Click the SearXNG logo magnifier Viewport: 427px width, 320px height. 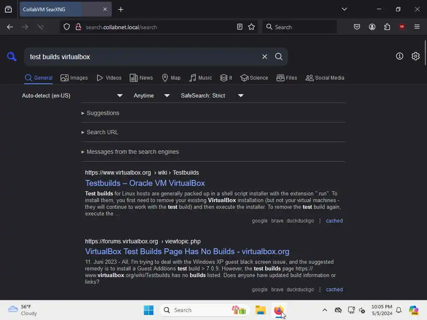tap(12, 57)
